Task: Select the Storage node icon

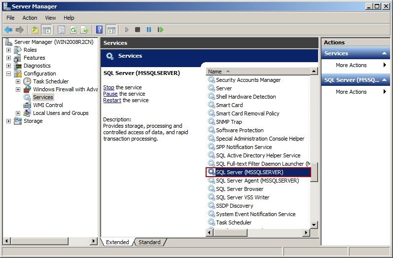Action: (18, 121)
